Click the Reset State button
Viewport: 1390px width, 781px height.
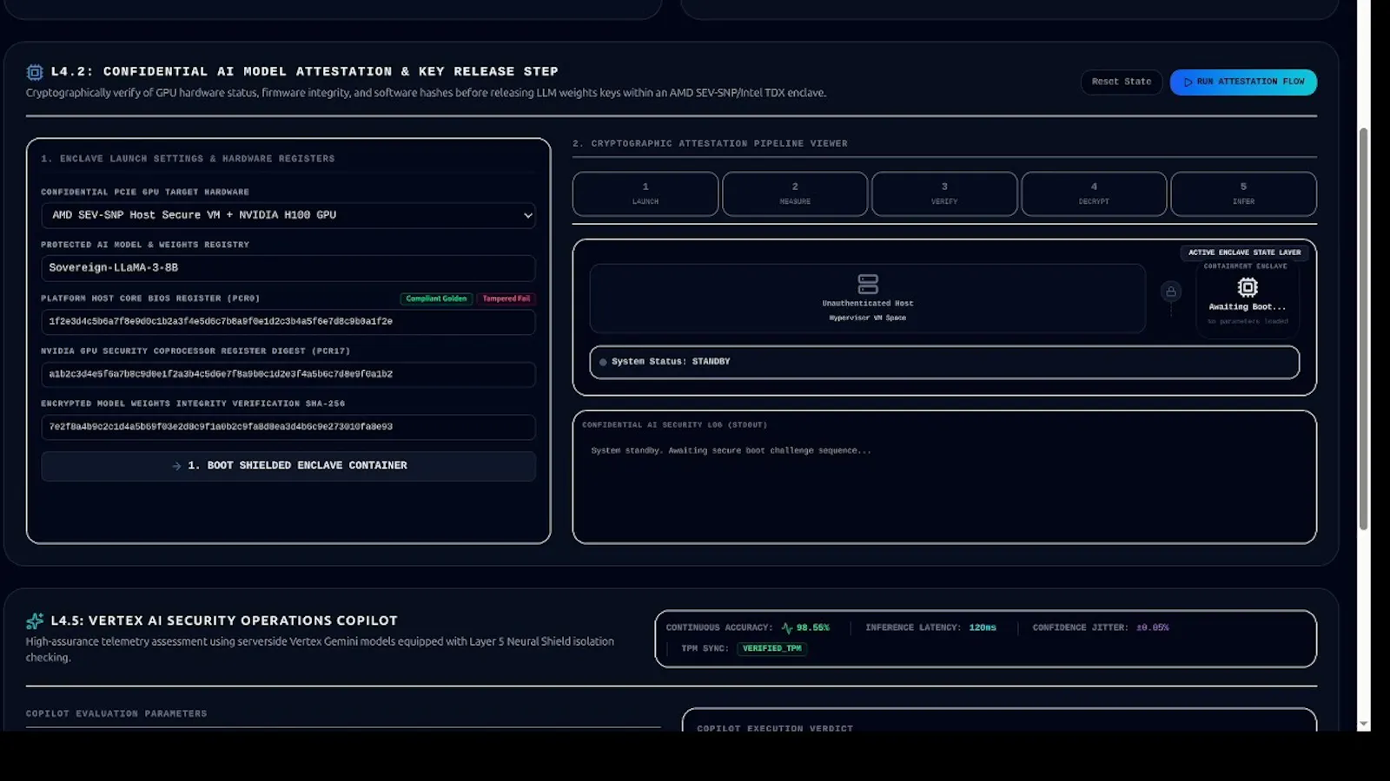point(1122,82)
